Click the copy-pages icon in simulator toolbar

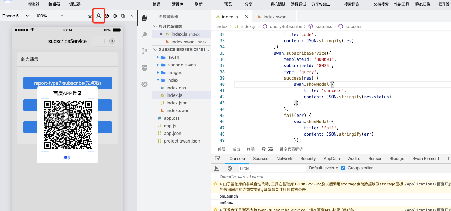[123, 16]
